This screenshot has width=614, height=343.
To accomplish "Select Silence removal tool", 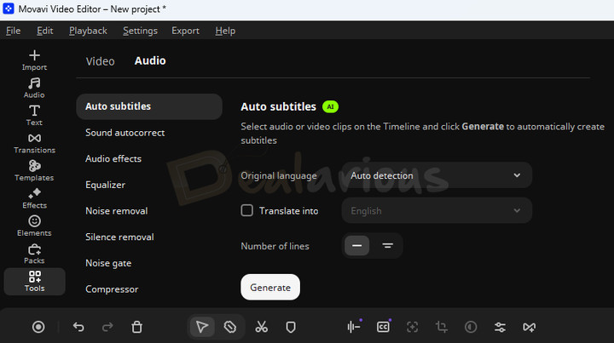I will click(119, 237).
